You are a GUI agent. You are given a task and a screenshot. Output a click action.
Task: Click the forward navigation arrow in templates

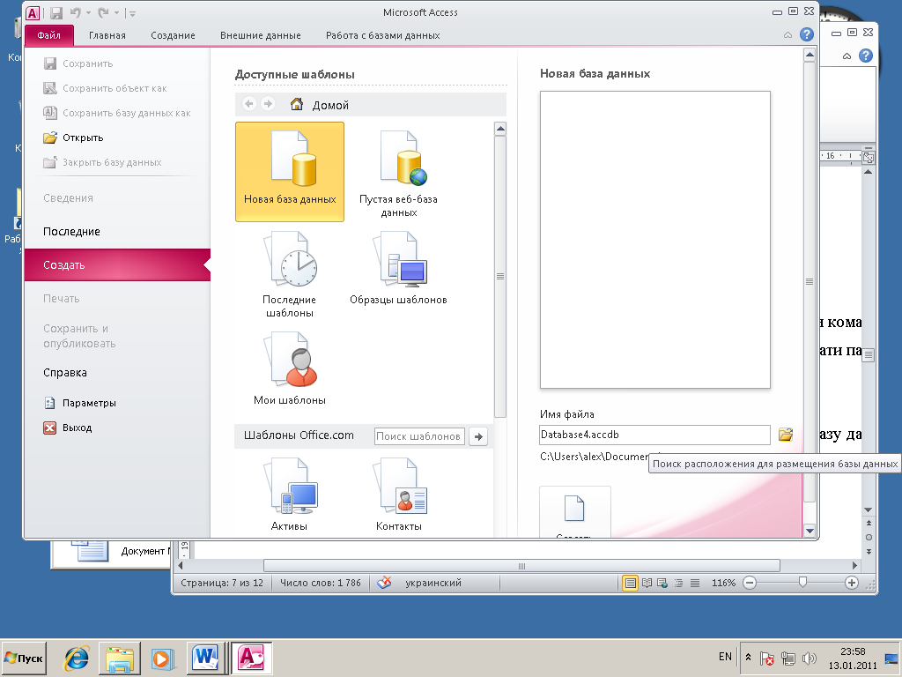coord(268,104)
